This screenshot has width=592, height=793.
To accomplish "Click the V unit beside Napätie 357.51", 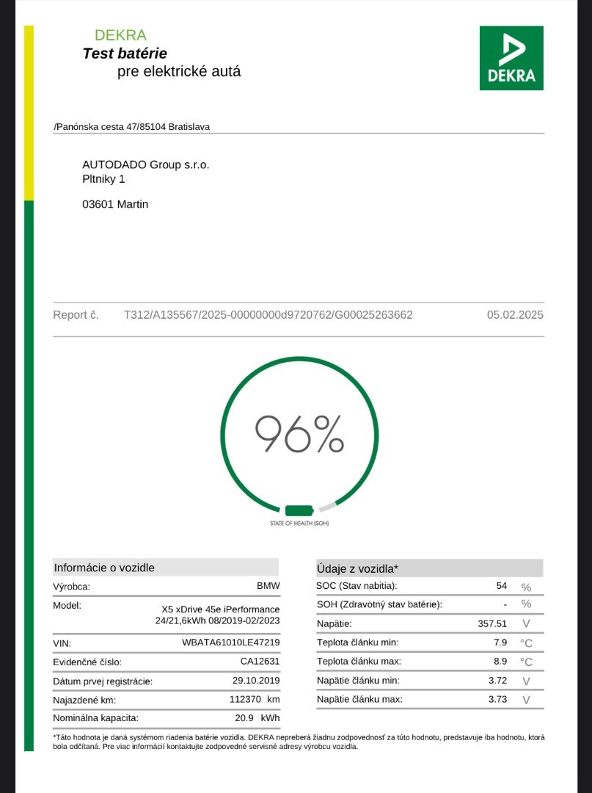I will pyautogui.click(x=525, y=623).
